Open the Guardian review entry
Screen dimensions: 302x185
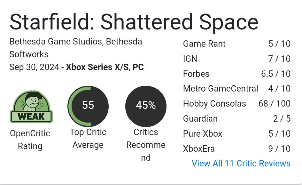[200, 119]
